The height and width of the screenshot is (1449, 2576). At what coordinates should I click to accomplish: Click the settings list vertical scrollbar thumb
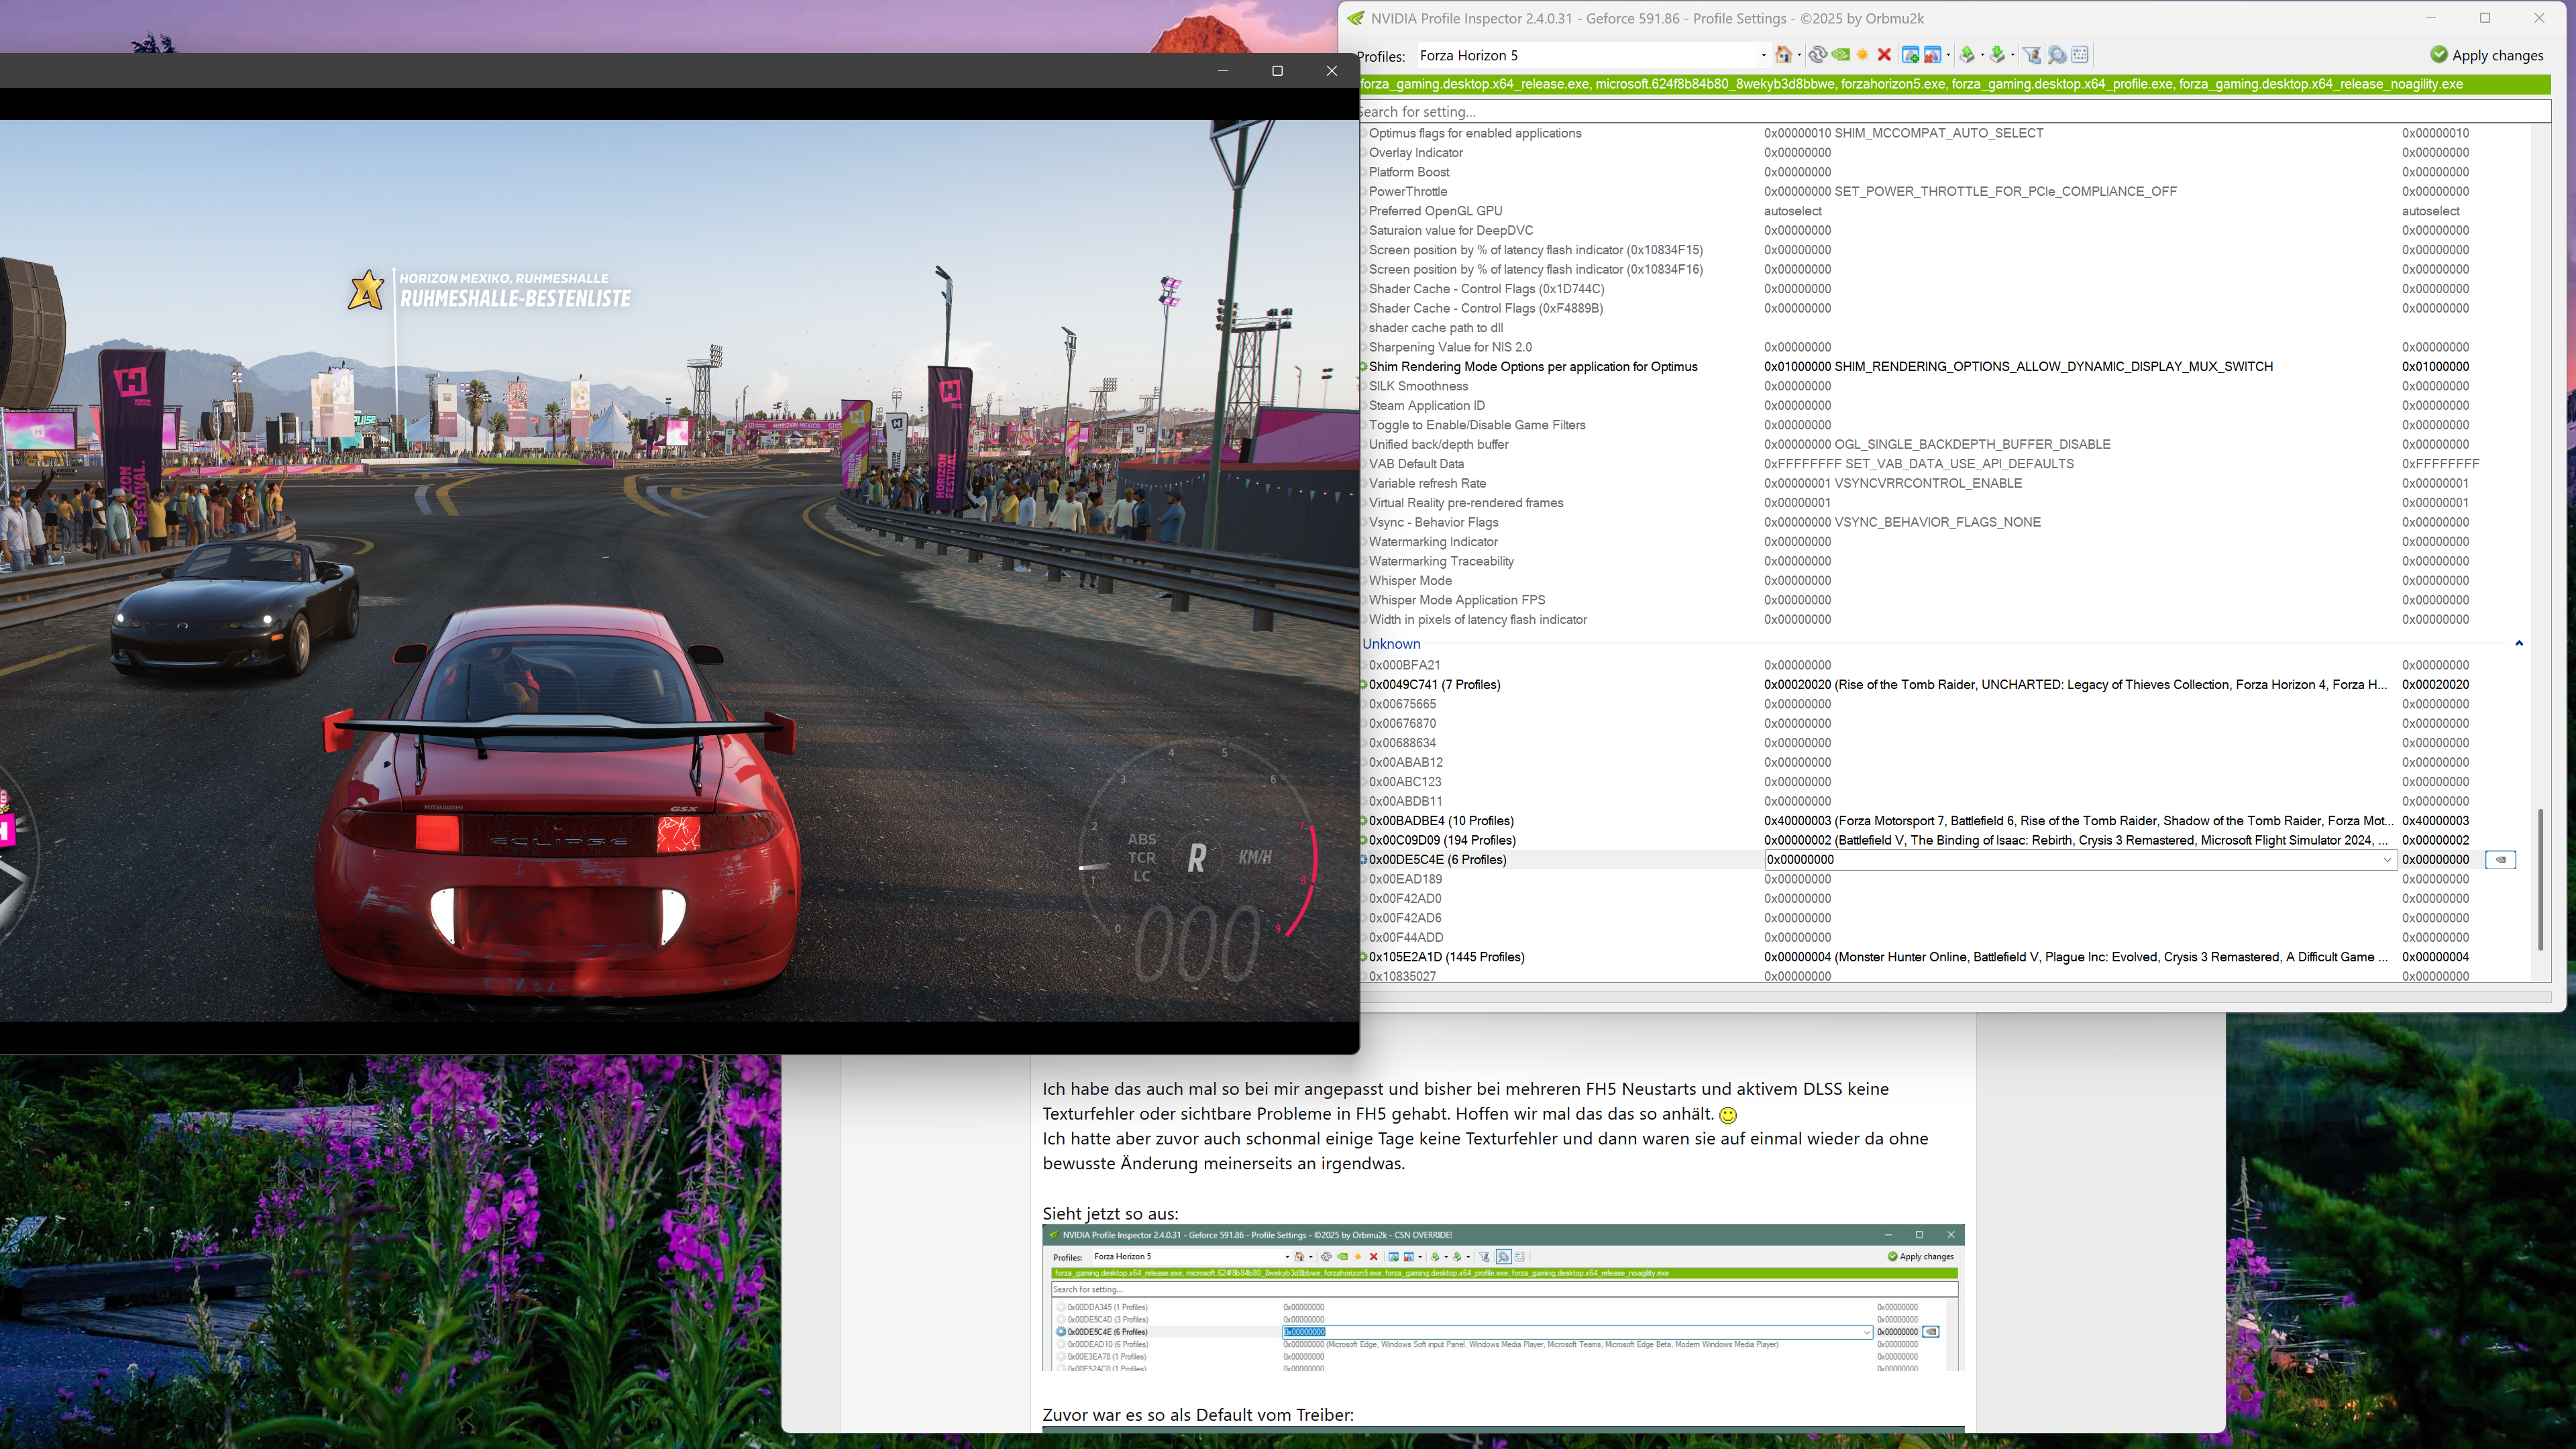pos(2540,880)
